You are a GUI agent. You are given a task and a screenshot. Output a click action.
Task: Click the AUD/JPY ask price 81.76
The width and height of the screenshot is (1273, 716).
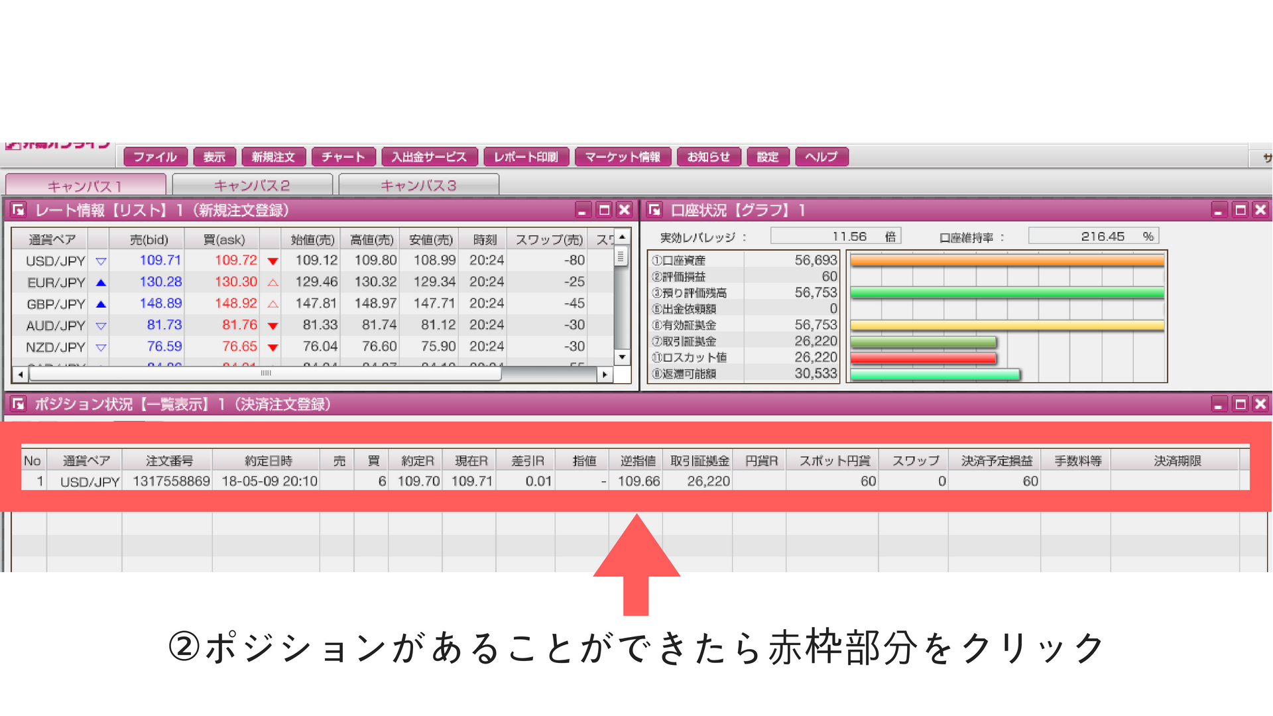pos(239,325)
